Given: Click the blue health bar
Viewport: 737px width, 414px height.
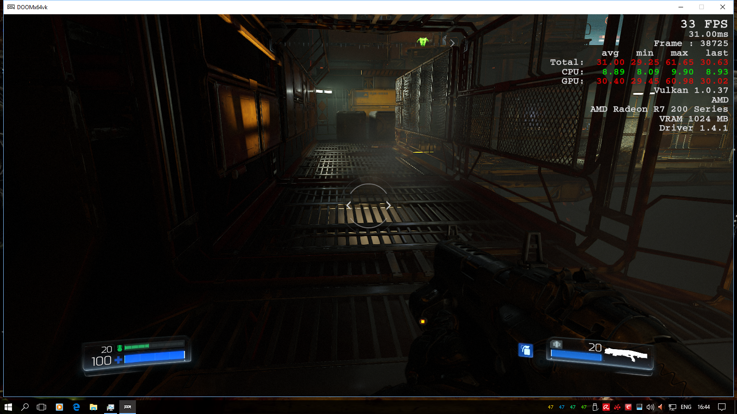Looking at the screenshot, I should coord(154,356).
